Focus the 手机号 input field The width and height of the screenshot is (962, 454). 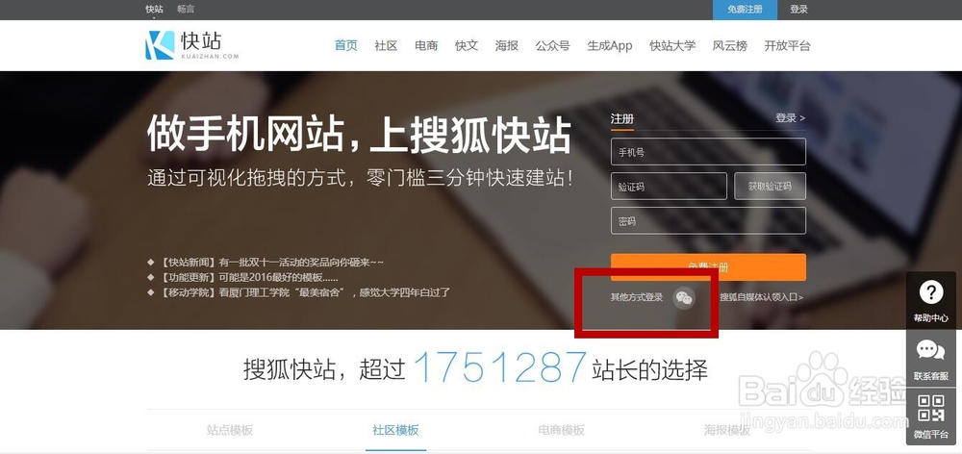[708, 152]
